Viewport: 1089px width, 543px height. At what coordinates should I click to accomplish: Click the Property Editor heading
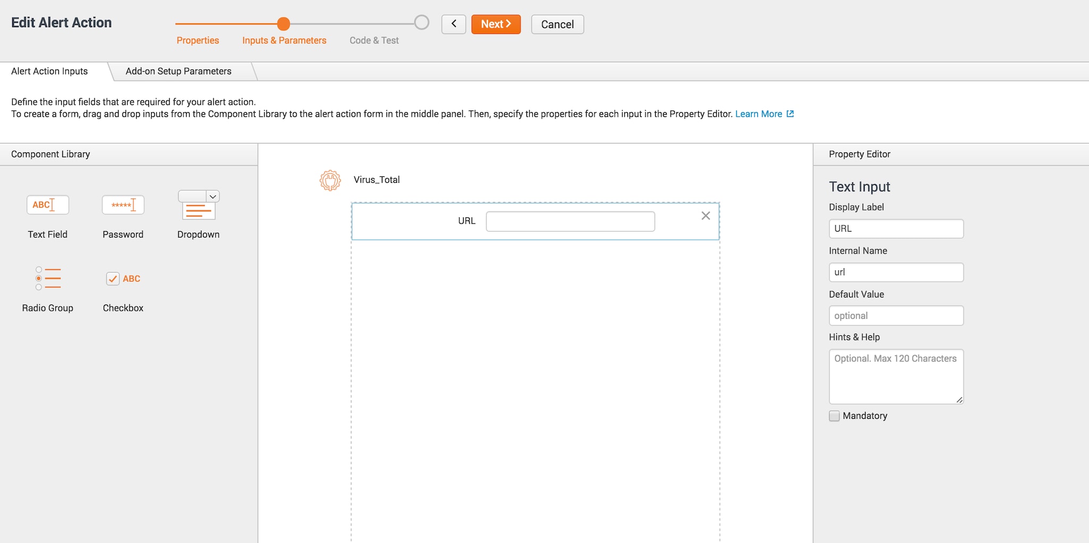point(859,154)
